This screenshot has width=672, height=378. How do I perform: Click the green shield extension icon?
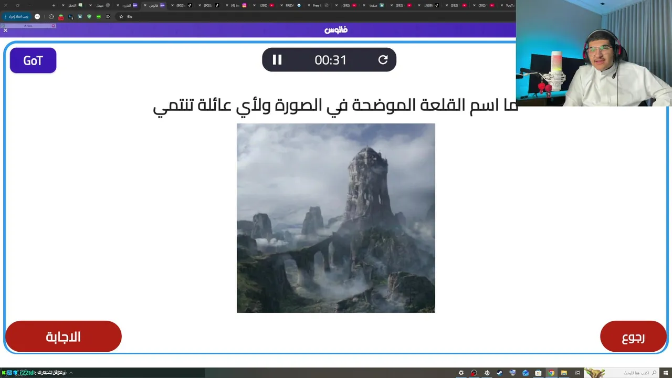point(89,16)
